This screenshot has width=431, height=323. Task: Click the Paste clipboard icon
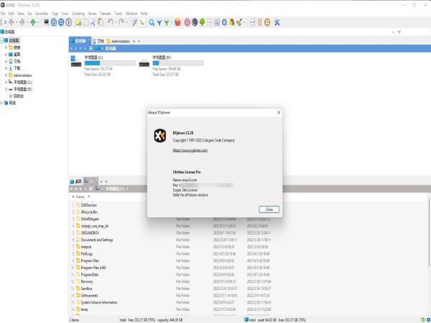point(101,22)
